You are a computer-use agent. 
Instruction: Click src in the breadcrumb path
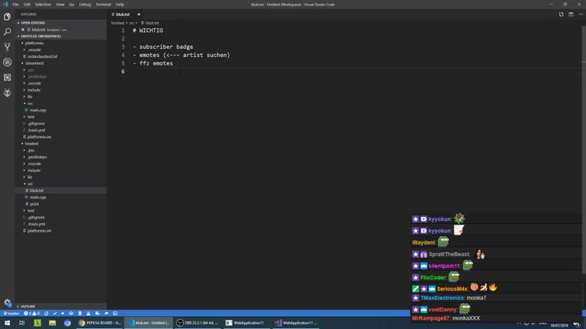pos(131,23)
